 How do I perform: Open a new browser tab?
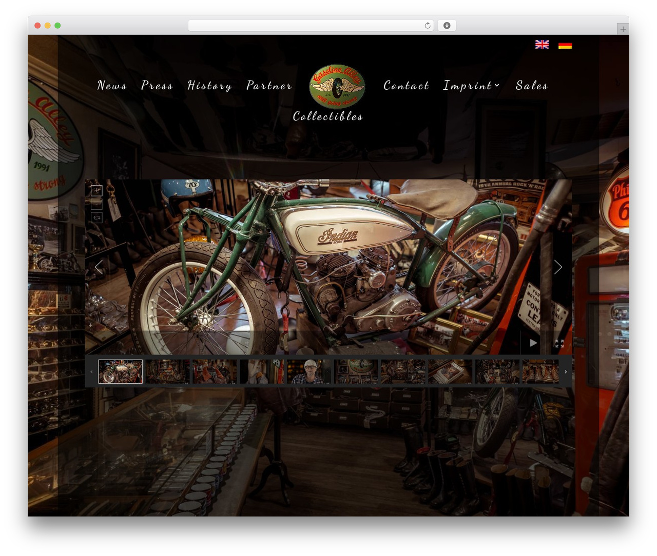(x=623, y=29)
